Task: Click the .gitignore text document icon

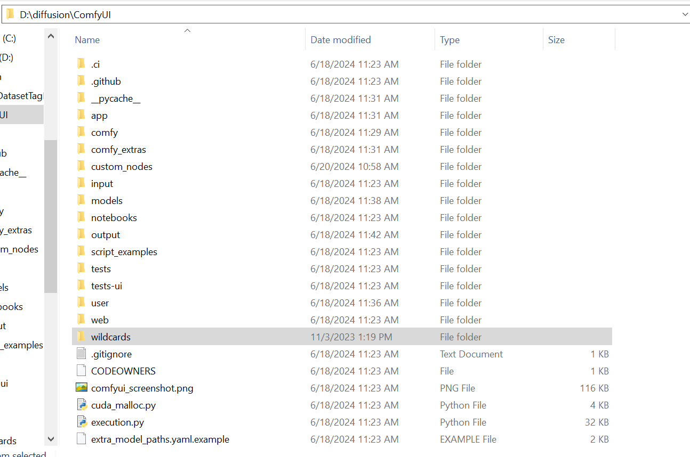Action: pos(81,354)
